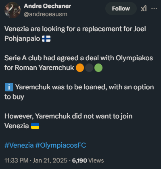Open Andre Oechsner's profile picture
Image resolution: width=161 pixels, height=169 pixels.
click(x=13, y=10)
